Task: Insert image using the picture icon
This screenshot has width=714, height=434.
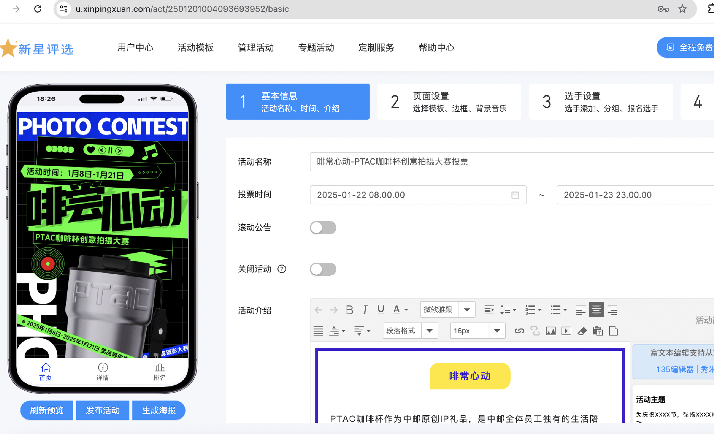Action: click(x=551, y=331)
